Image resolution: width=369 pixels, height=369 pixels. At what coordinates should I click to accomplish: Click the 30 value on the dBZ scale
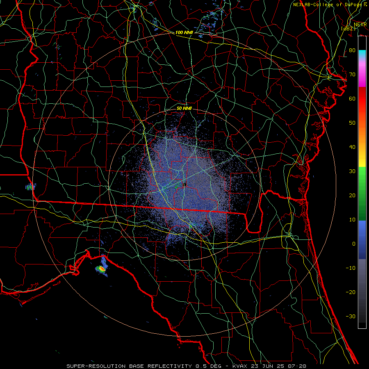coord(352,171)
